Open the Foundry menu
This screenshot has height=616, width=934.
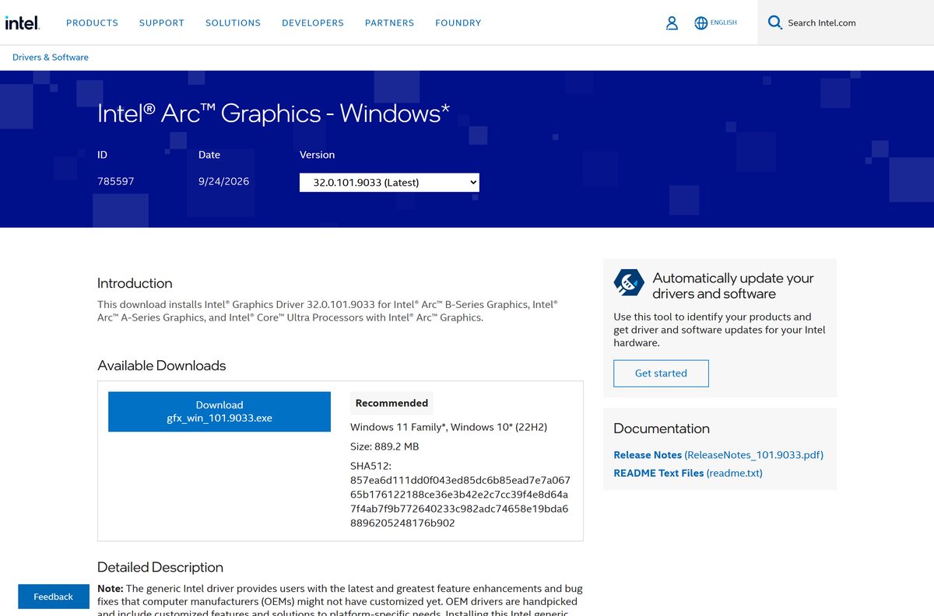pyautogui.click(x=458, y=23)
